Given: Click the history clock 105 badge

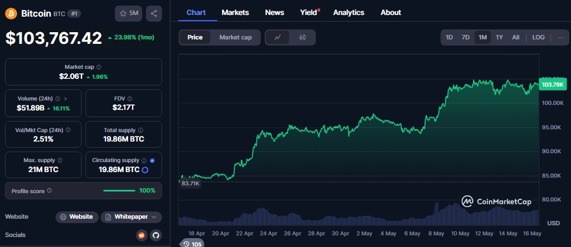Looking at the screenshot, I should (x=192, y=244).
